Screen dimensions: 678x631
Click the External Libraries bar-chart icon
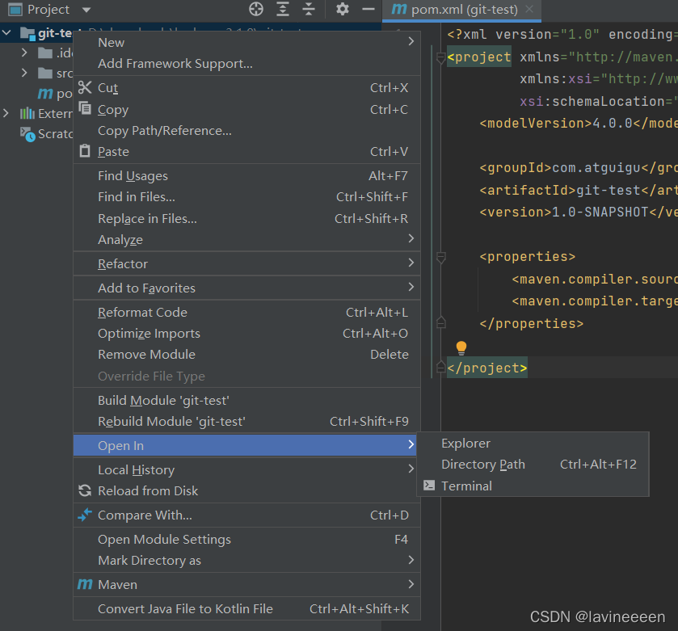[x=27, y=113]
